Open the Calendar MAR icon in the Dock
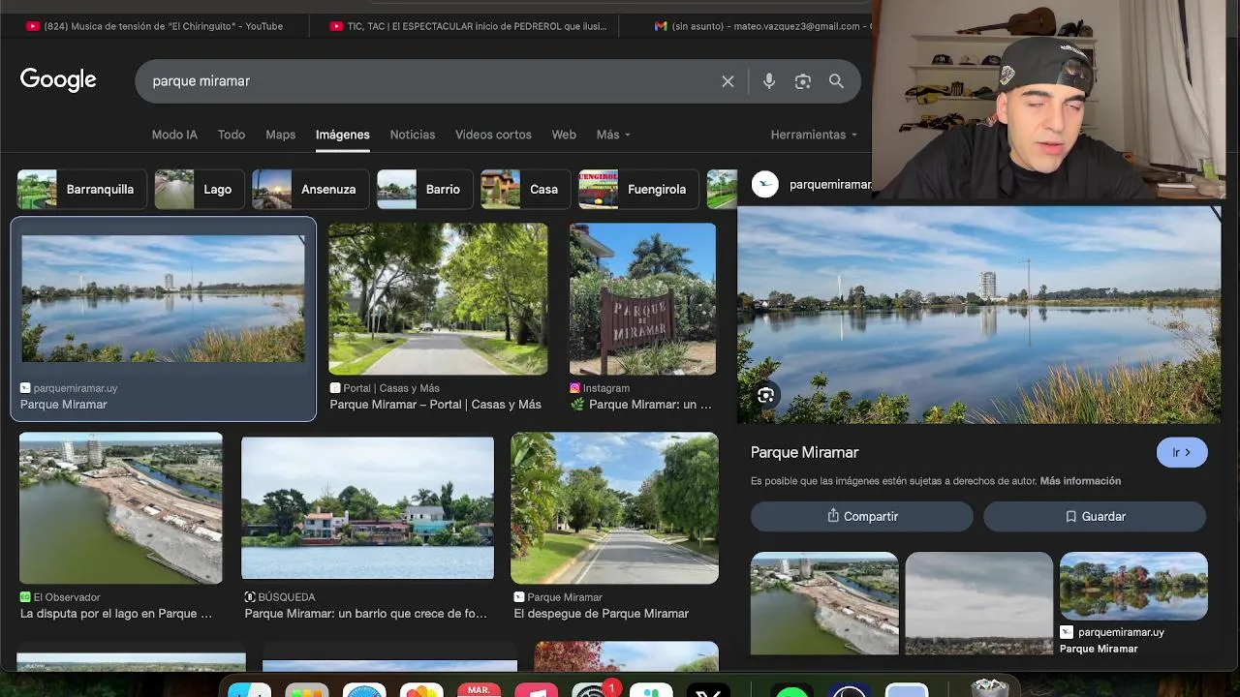 point(479,690)
